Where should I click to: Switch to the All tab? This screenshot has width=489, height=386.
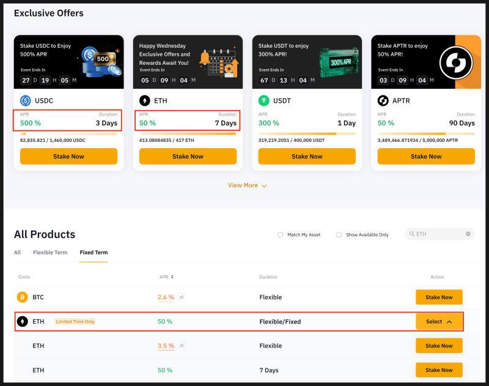17,253
